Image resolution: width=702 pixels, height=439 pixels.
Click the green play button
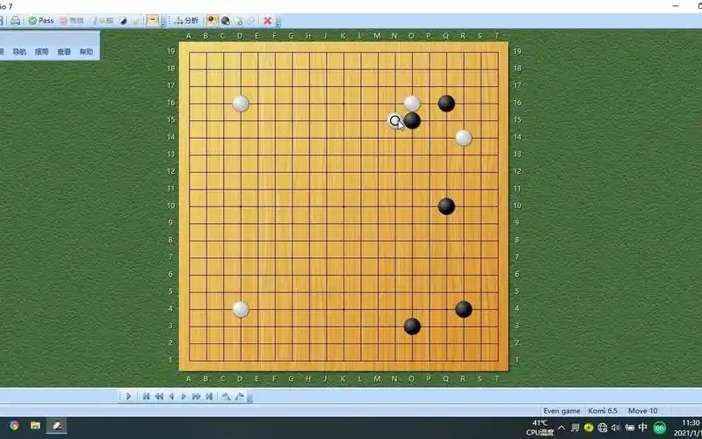[x=128, y=396]
